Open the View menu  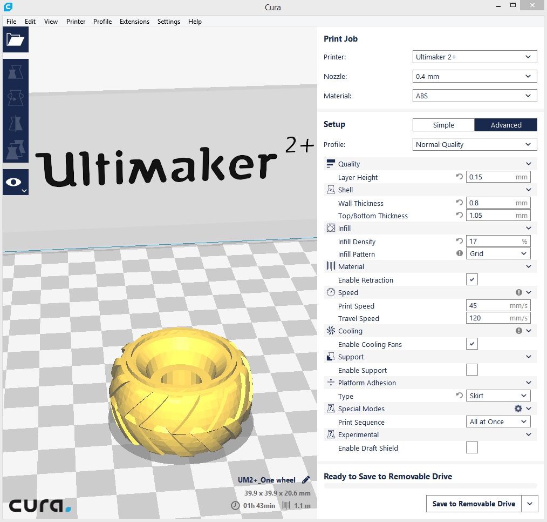pyautogui.click(x=51, y=21)
